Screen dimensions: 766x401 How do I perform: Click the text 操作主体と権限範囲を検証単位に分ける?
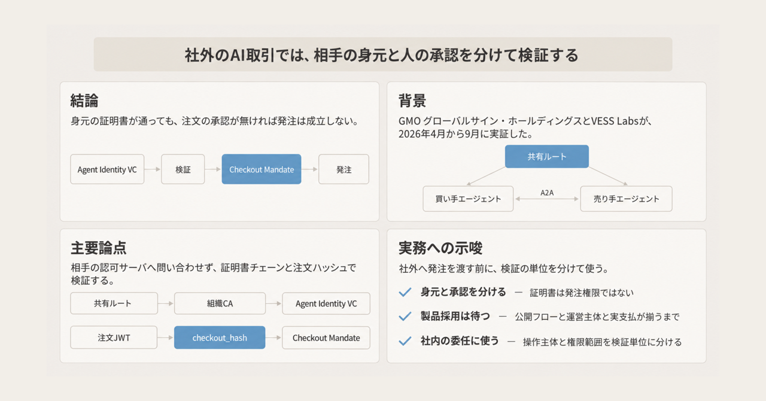pyautogui.click(x=602, y=342)
